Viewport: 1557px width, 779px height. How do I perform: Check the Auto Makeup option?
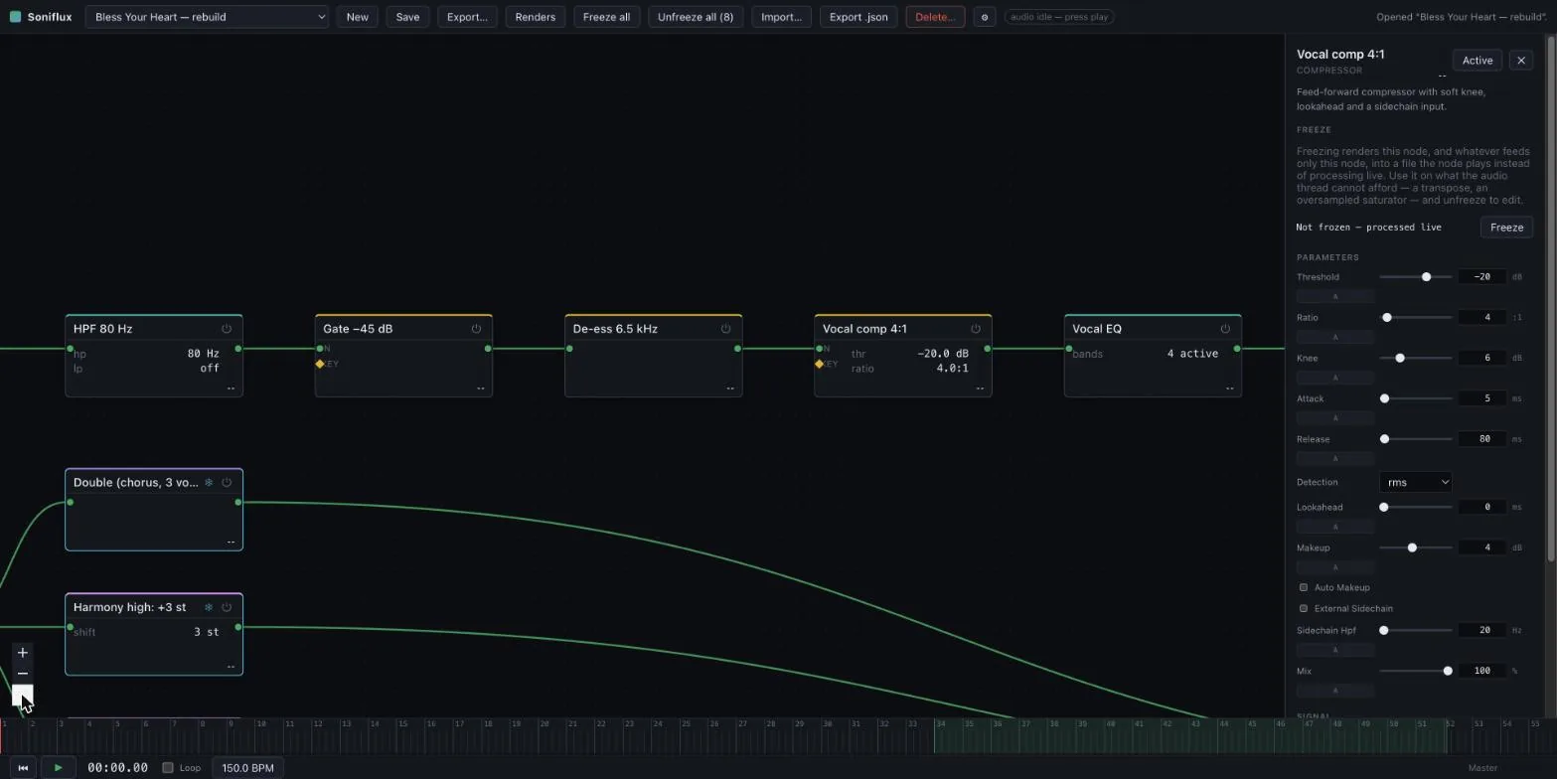point(1304,587)
